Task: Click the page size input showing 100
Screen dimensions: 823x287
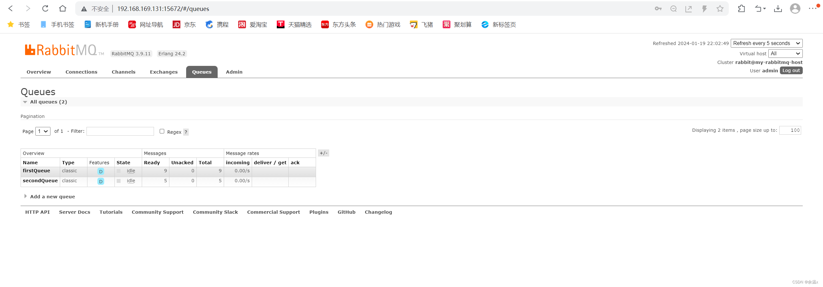Action: click(790, 130)
